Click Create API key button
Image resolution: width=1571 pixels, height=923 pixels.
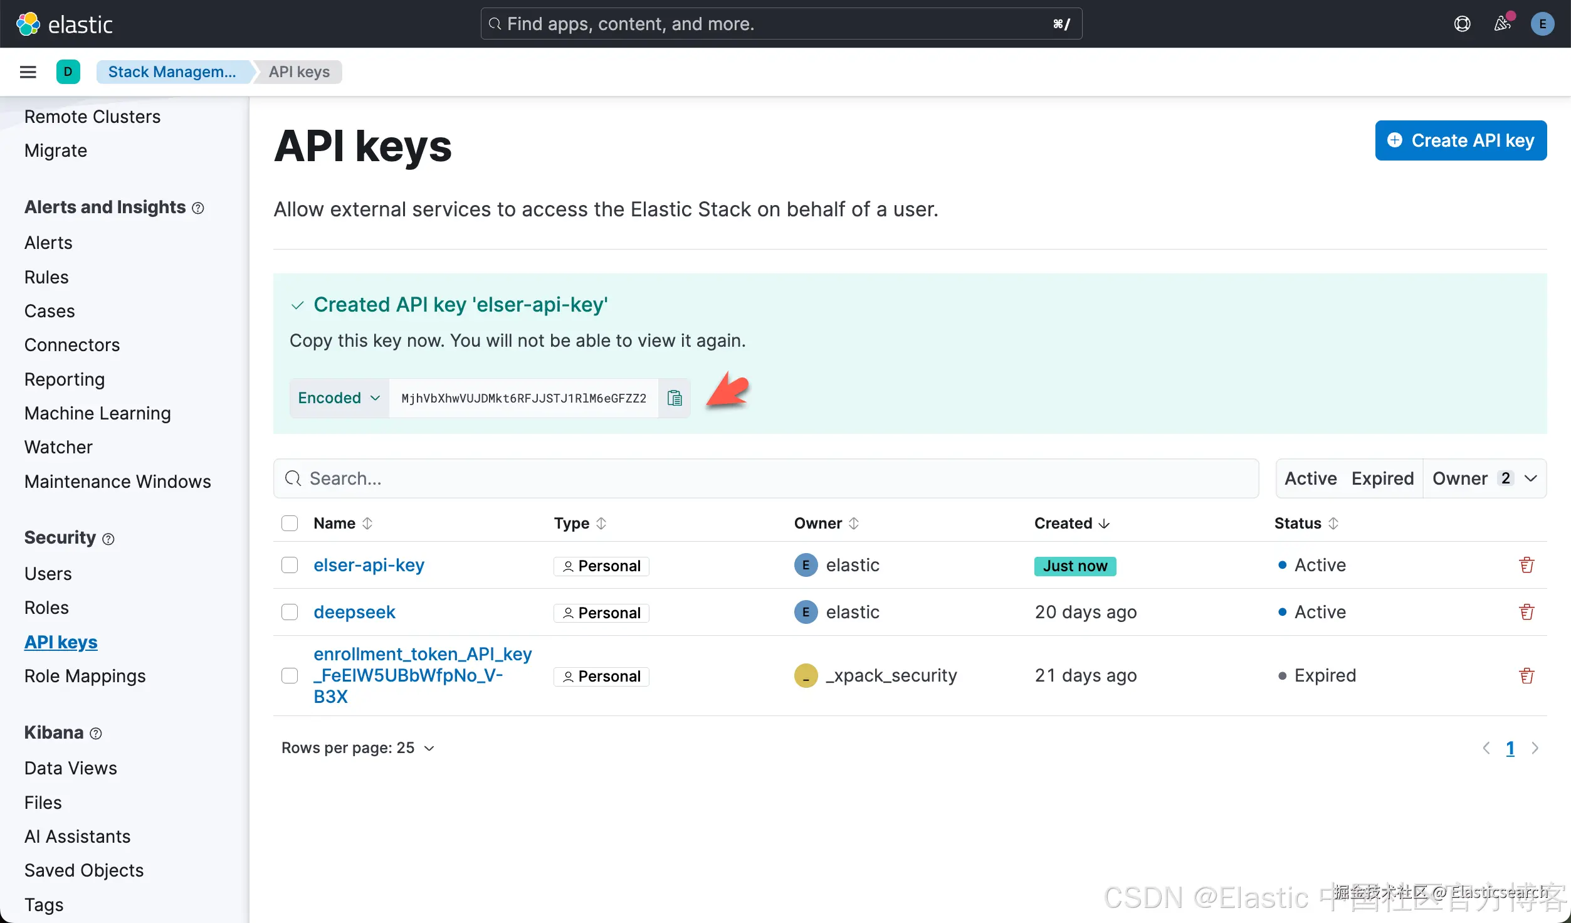1461,140
